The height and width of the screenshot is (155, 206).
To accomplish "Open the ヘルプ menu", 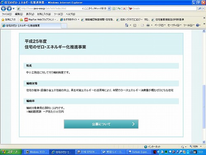I will [70, 14].
